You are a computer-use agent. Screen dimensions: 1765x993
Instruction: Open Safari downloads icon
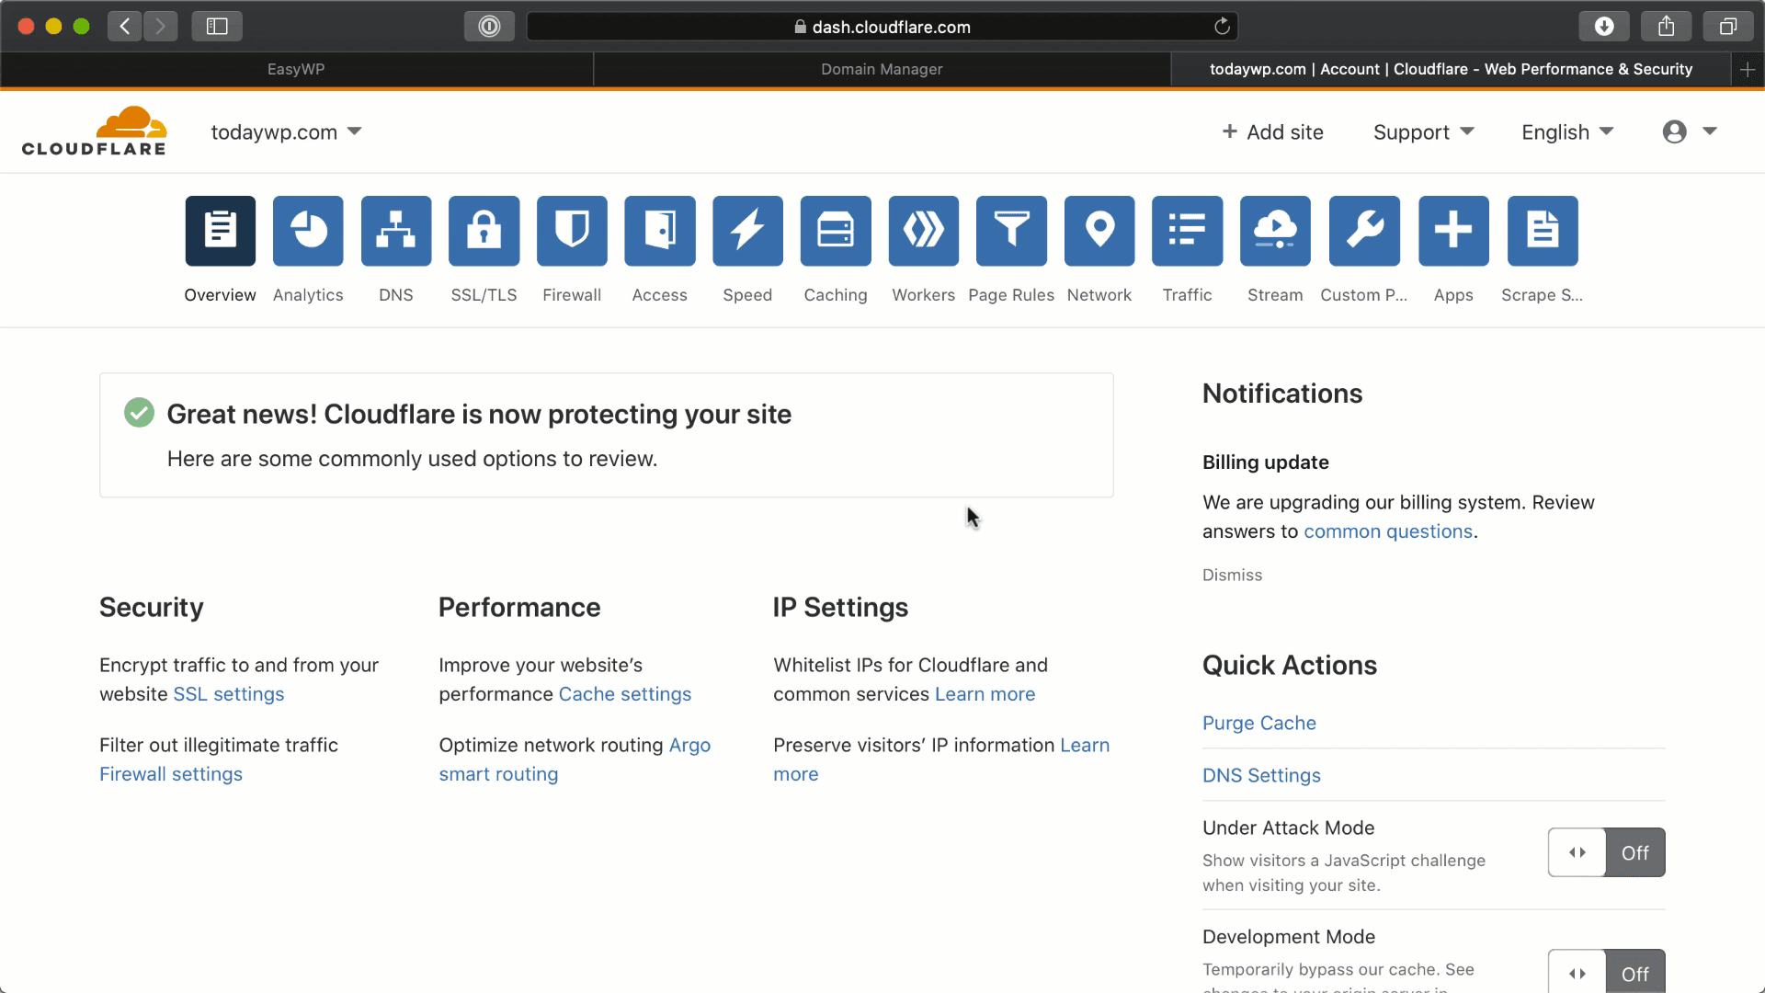point(1604,27)
